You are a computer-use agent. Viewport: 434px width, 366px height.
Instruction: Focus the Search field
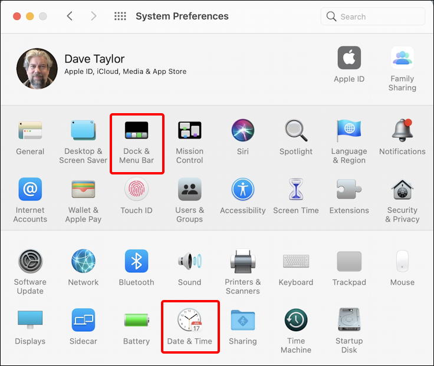click(373, 17)
